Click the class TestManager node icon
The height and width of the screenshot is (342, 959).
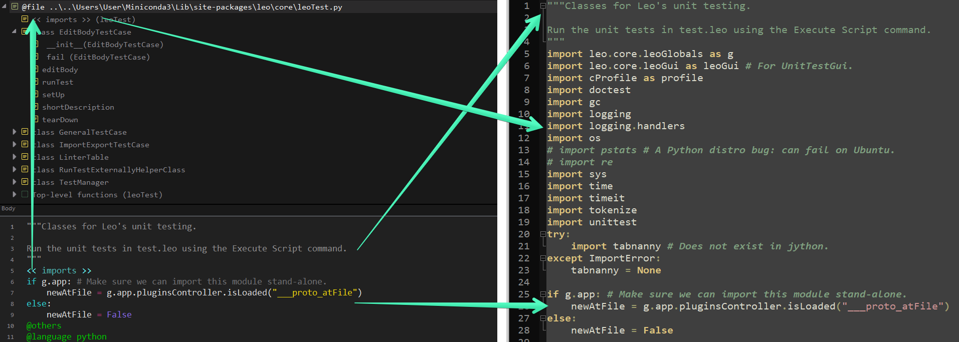pos(25,182)
